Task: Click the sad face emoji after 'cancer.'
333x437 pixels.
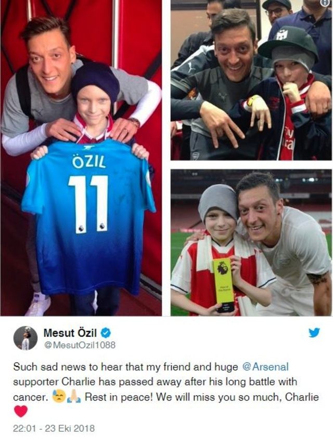Action: 59,396
